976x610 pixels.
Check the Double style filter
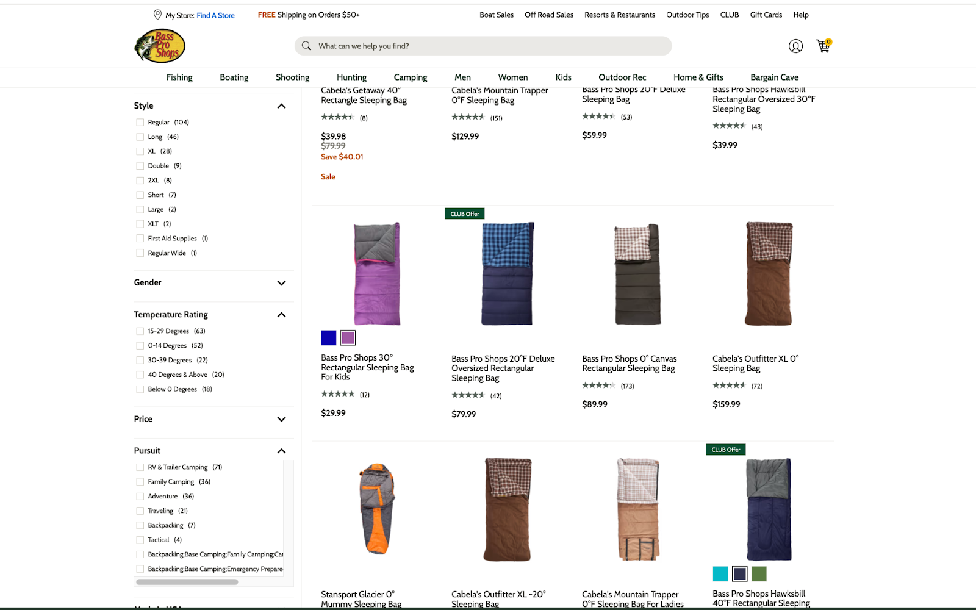(140, 166)
